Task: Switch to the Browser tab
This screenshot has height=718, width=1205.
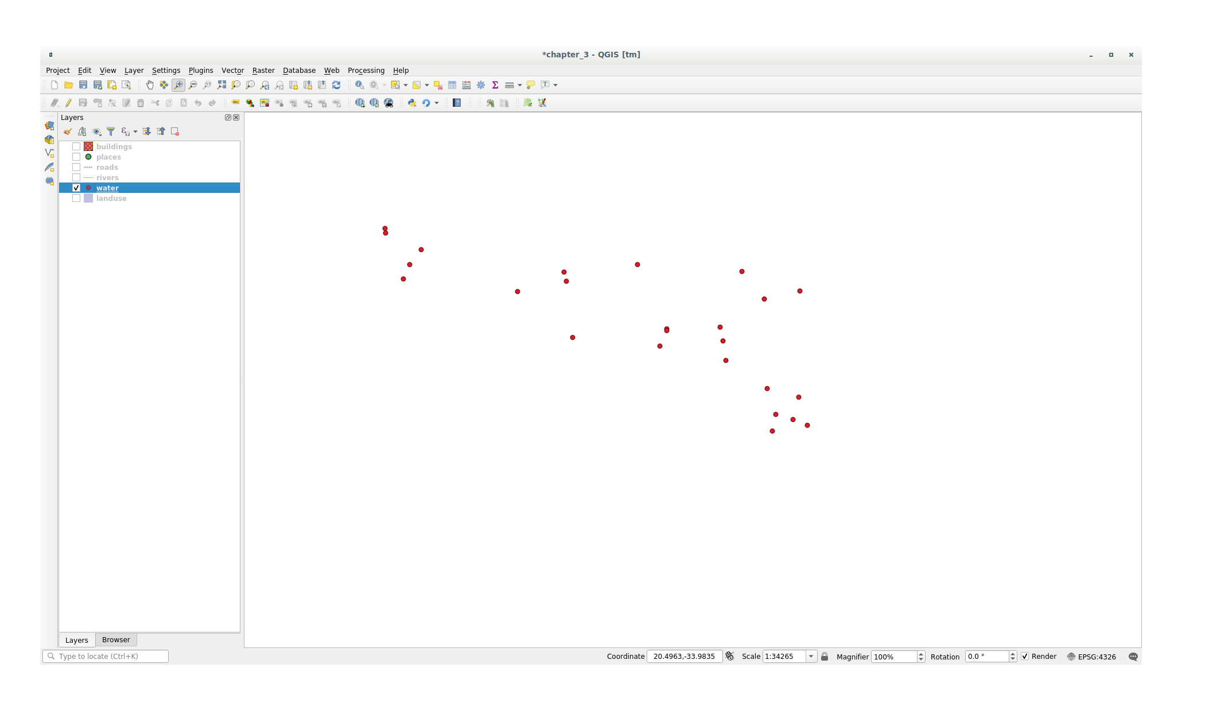Action: click(x=115, y=639)
